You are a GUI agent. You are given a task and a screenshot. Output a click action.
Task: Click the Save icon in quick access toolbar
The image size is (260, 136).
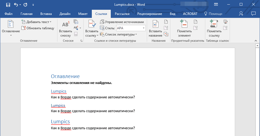[8, 5]
